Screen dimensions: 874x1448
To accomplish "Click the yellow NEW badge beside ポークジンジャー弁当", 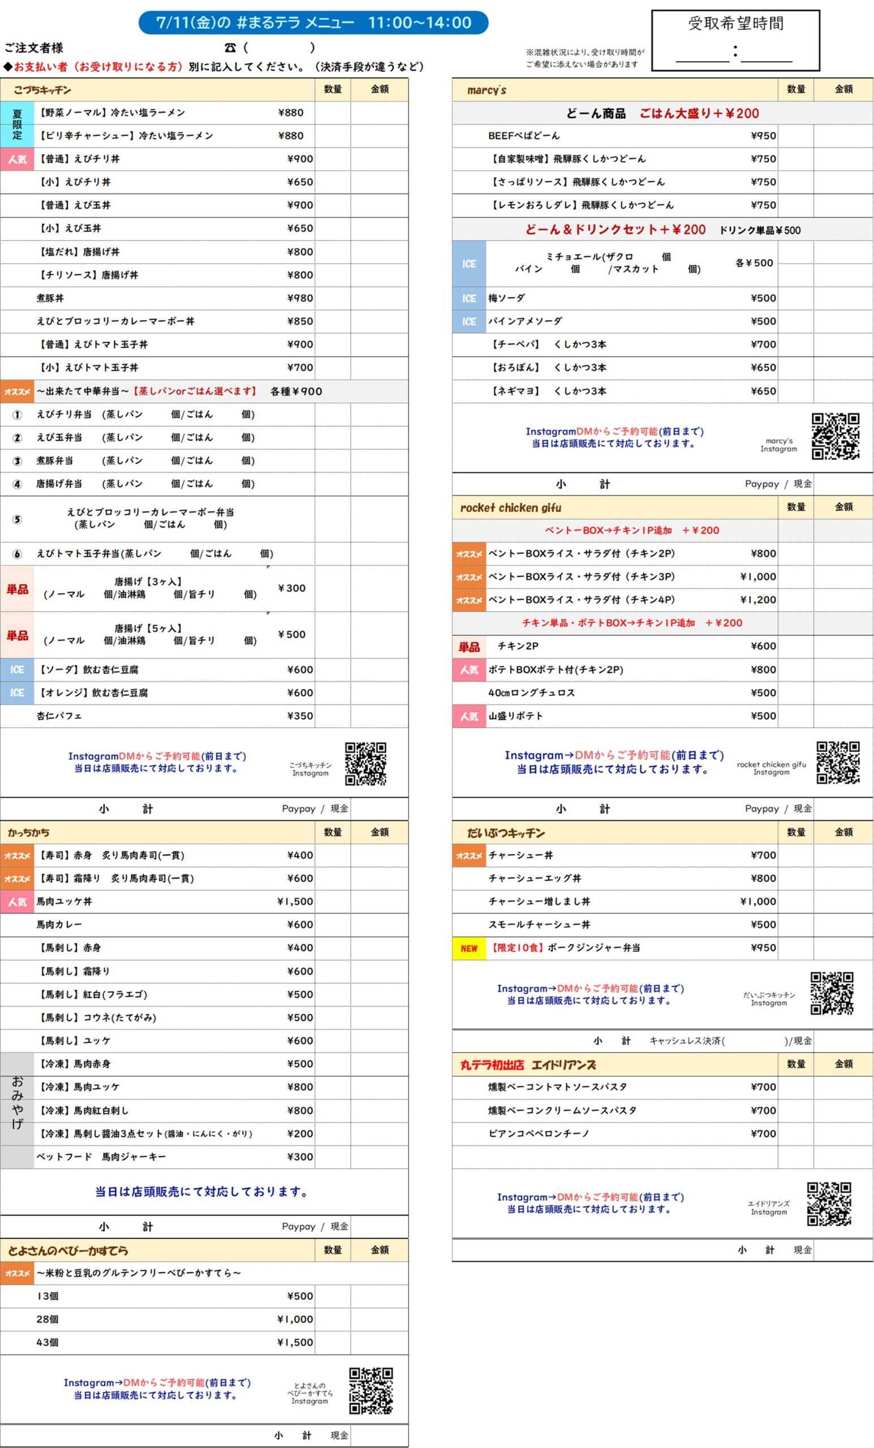I will (469, 948).
